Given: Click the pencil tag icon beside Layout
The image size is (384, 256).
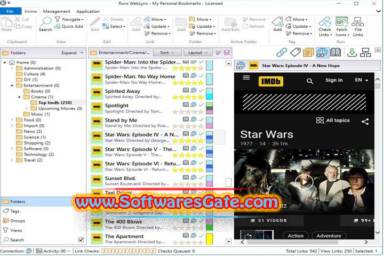Looking at the screenshot, I should [x=218, y=53].
